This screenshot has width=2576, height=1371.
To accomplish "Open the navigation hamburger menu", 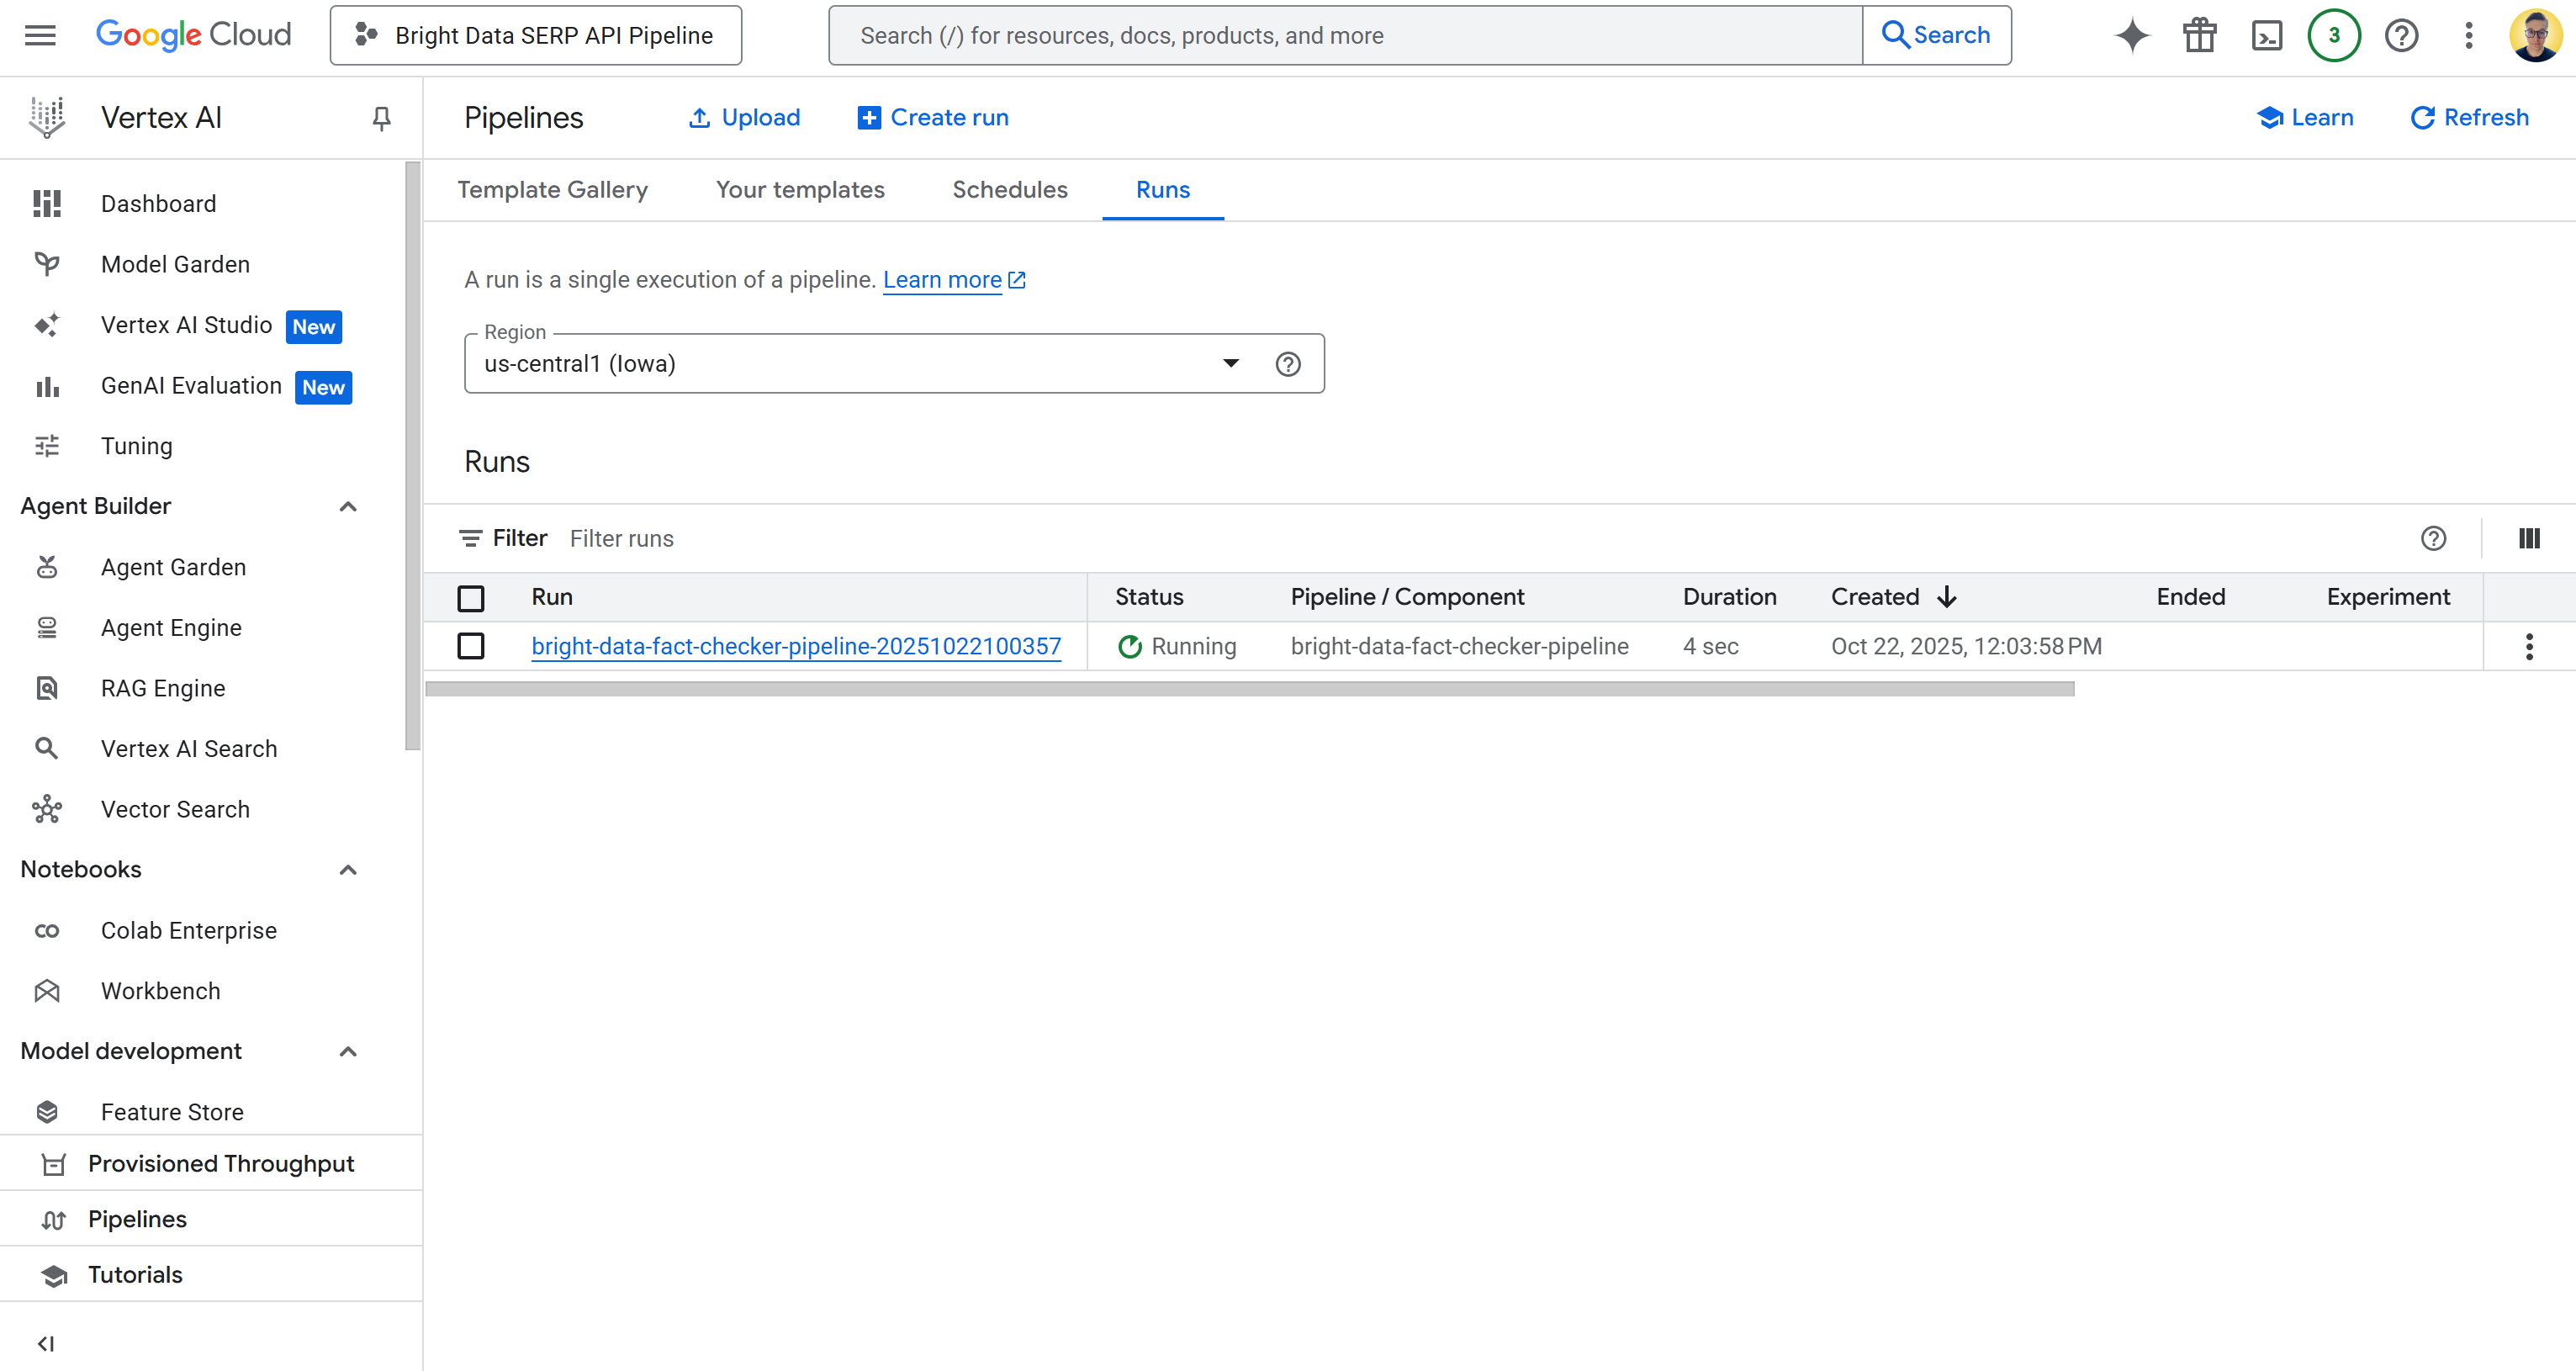I will 39,35.
